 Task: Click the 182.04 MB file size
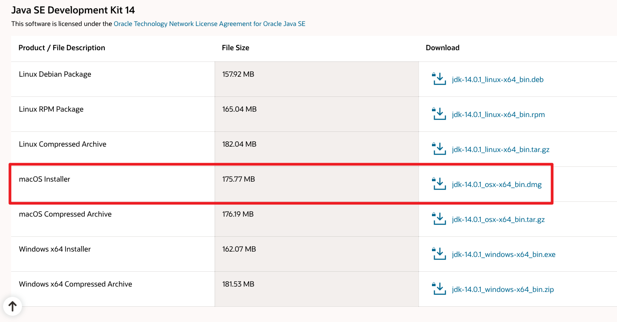click(239, 144)
